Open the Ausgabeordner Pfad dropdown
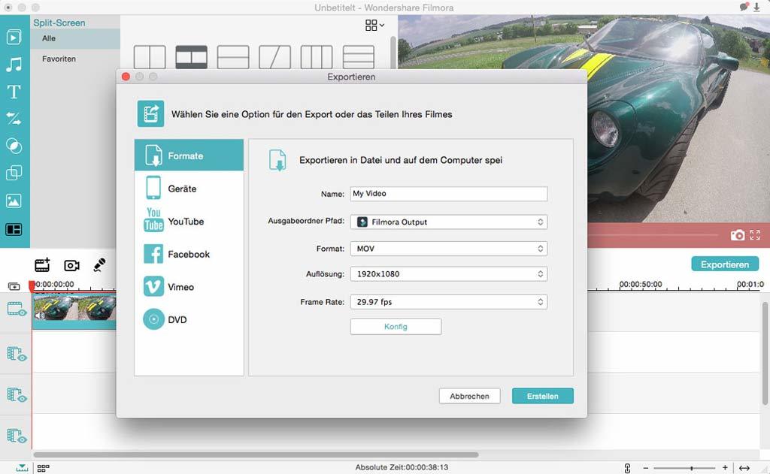The width and height of the screenshot is (770, 474). (448, 222)
